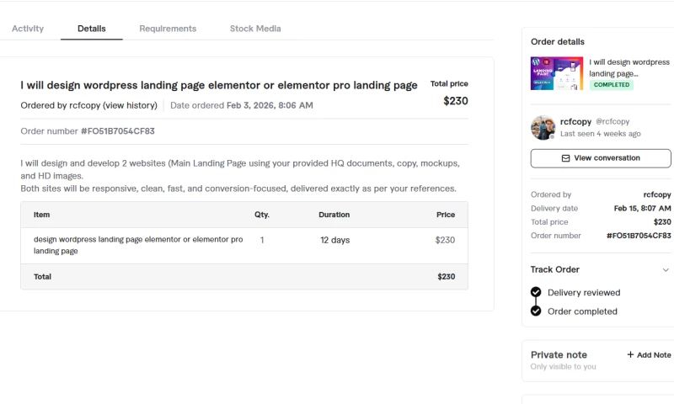
Task: Click the COMPLETED status badge
Action: tap(612, 84)
